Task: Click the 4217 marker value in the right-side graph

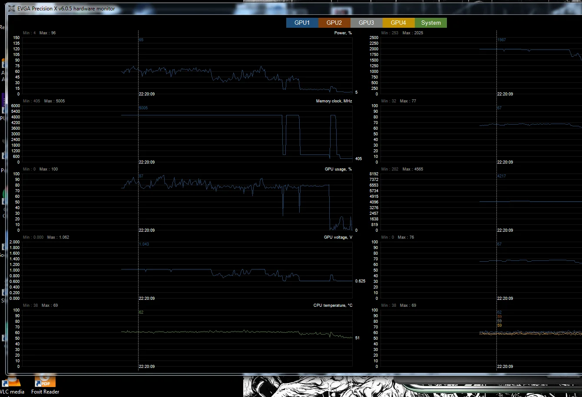Action: (502, 176)
